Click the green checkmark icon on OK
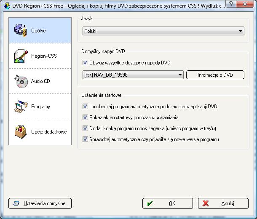Screen dimensions: 257x219 (150, 203)
